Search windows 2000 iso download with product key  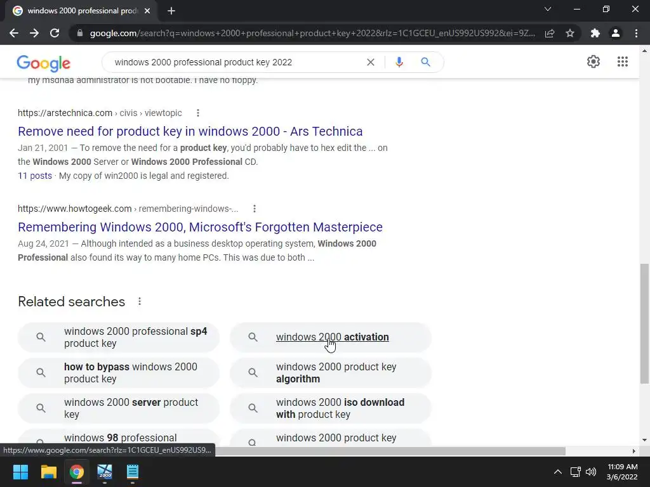pyautogui.click(x=331, y=408)
